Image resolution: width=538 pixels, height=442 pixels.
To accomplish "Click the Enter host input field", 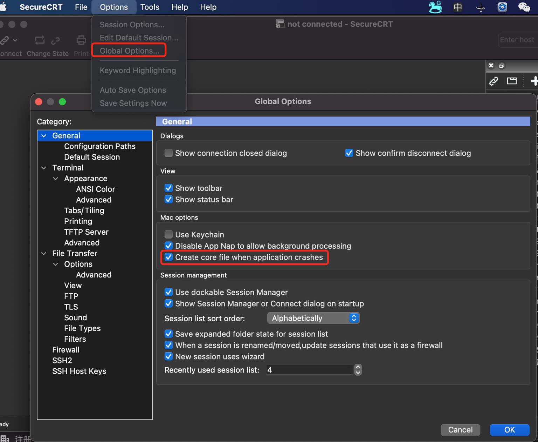I will 518,40.
